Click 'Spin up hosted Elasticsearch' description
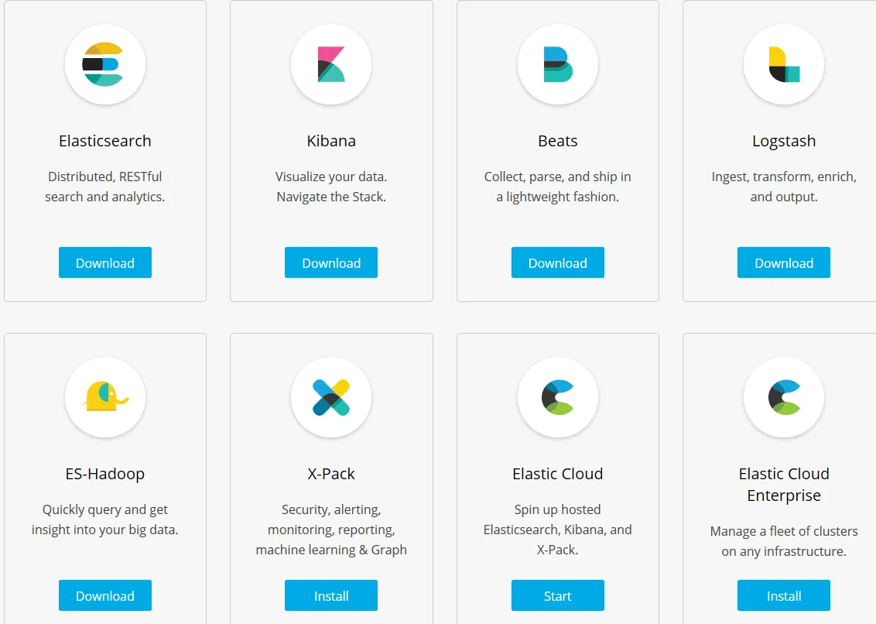This screenshot has width=876, height=624. [x=557, y=530]
